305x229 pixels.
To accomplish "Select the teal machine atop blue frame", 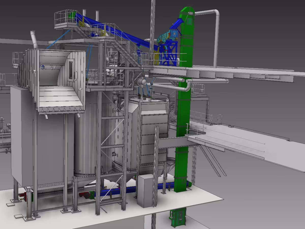I will point(166,36).
